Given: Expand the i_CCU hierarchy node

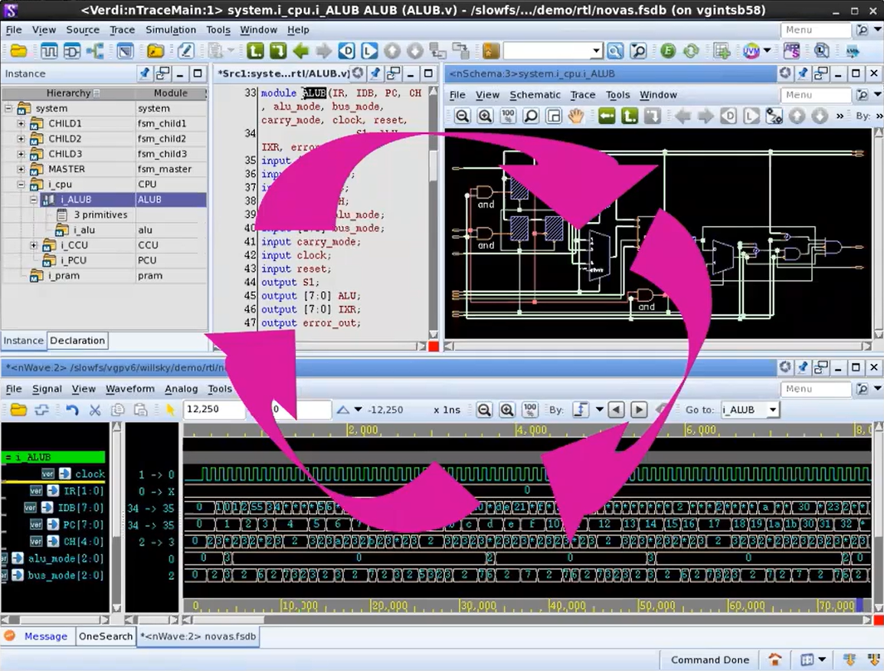Looking at the screenshot, I should click(34, 244).
